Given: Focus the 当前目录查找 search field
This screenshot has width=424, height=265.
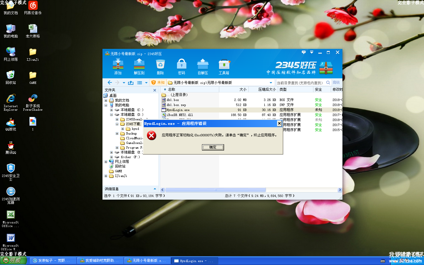Looking at the screenshot, I should [300, 83].
